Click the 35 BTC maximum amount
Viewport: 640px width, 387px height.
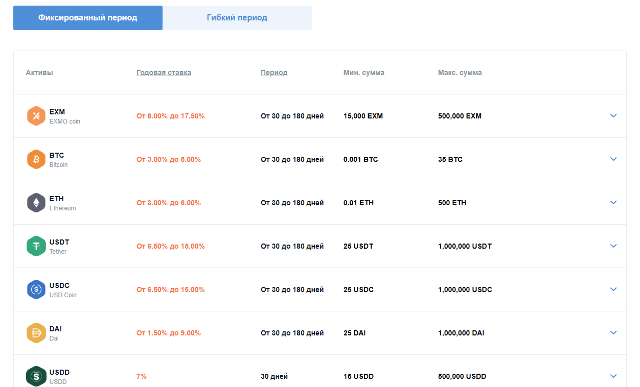pyautogui.click(x=450, y=159)
